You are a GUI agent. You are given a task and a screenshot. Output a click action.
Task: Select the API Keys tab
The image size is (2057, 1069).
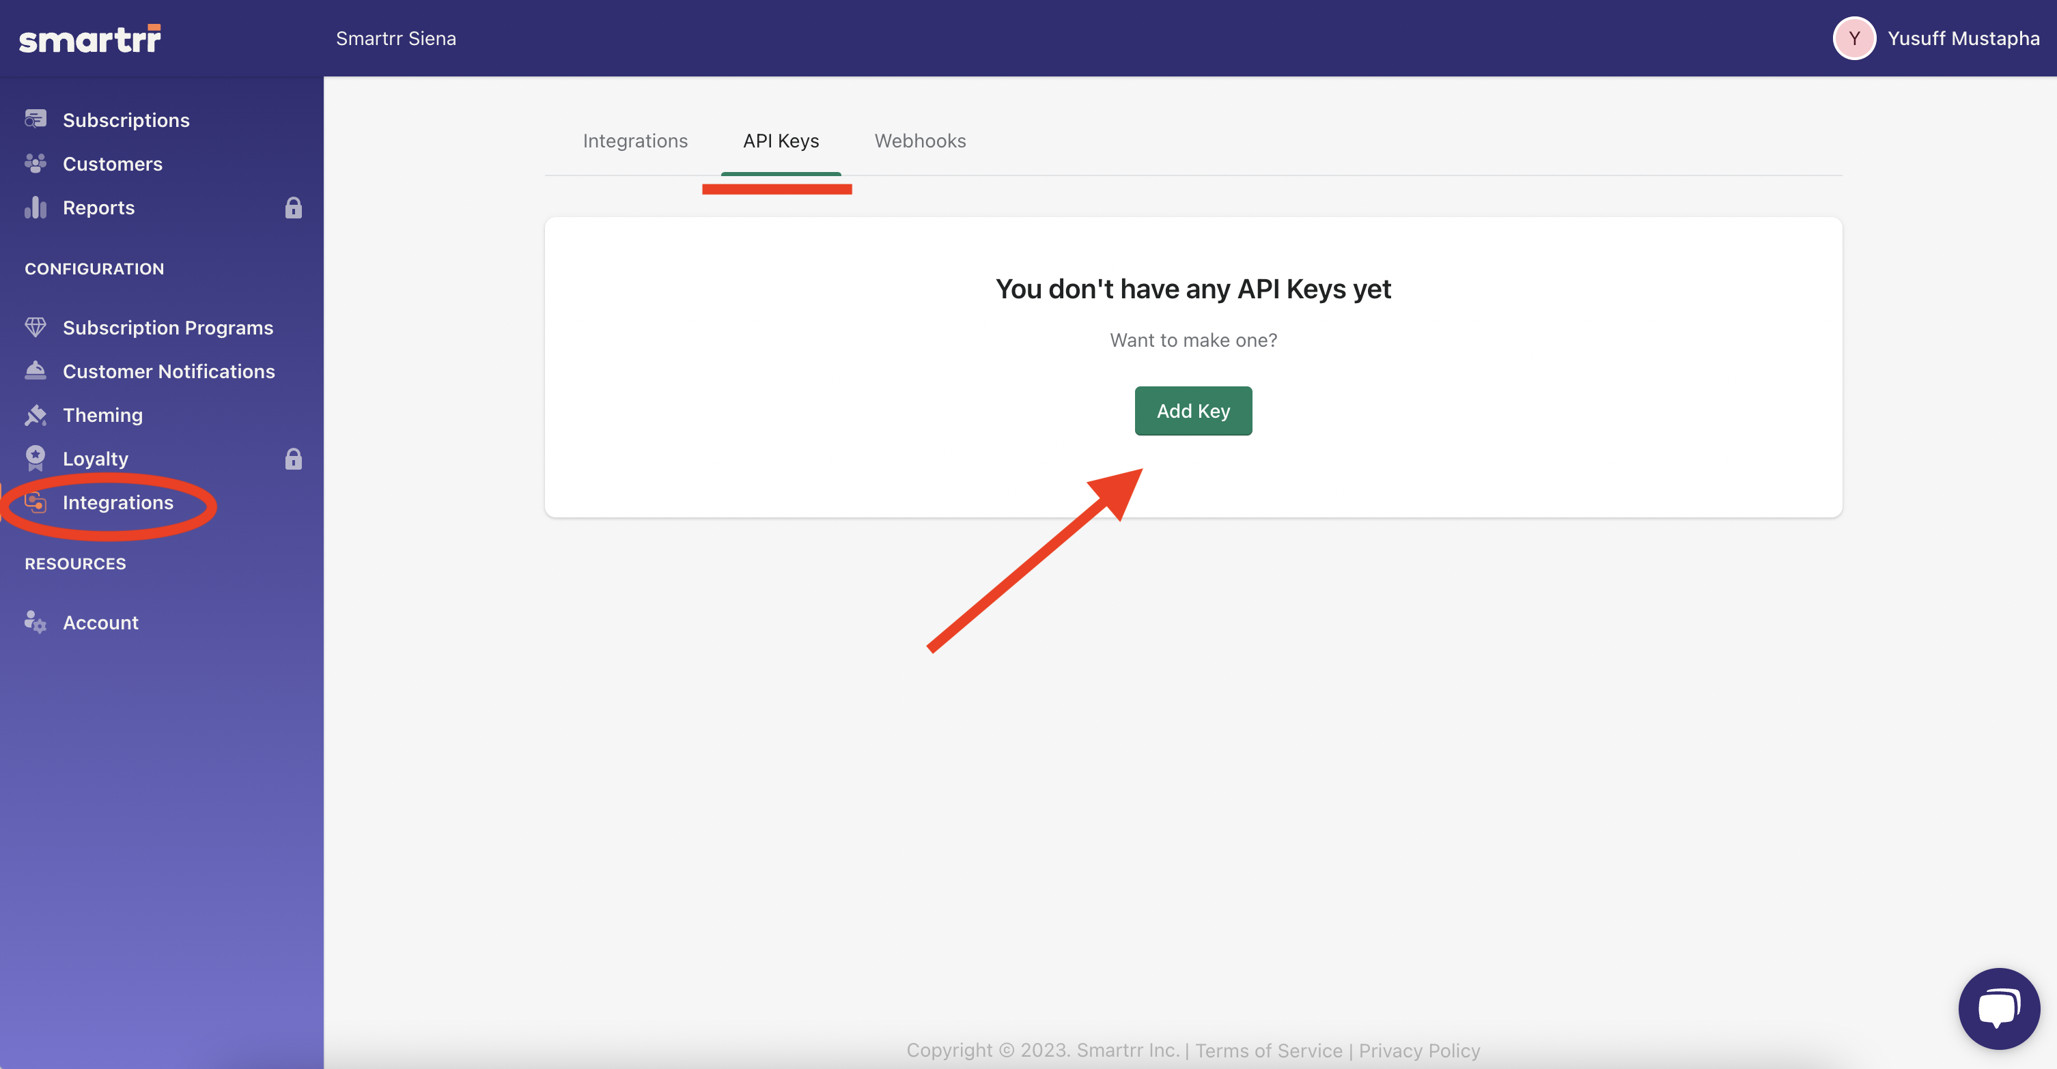(781, 141)
